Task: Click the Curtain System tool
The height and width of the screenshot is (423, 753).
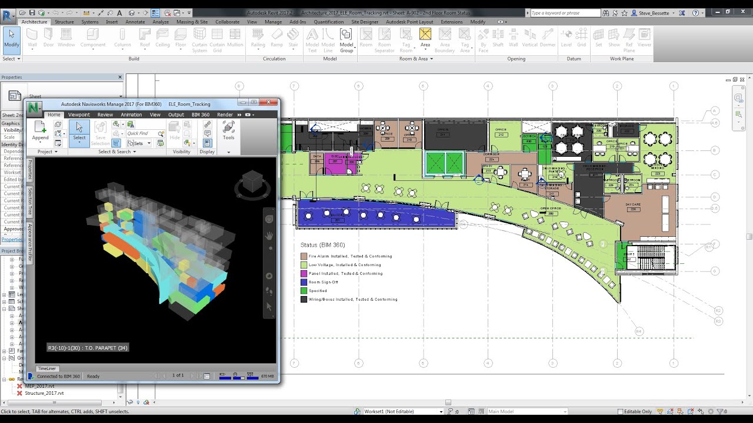Action: [199, 41]
